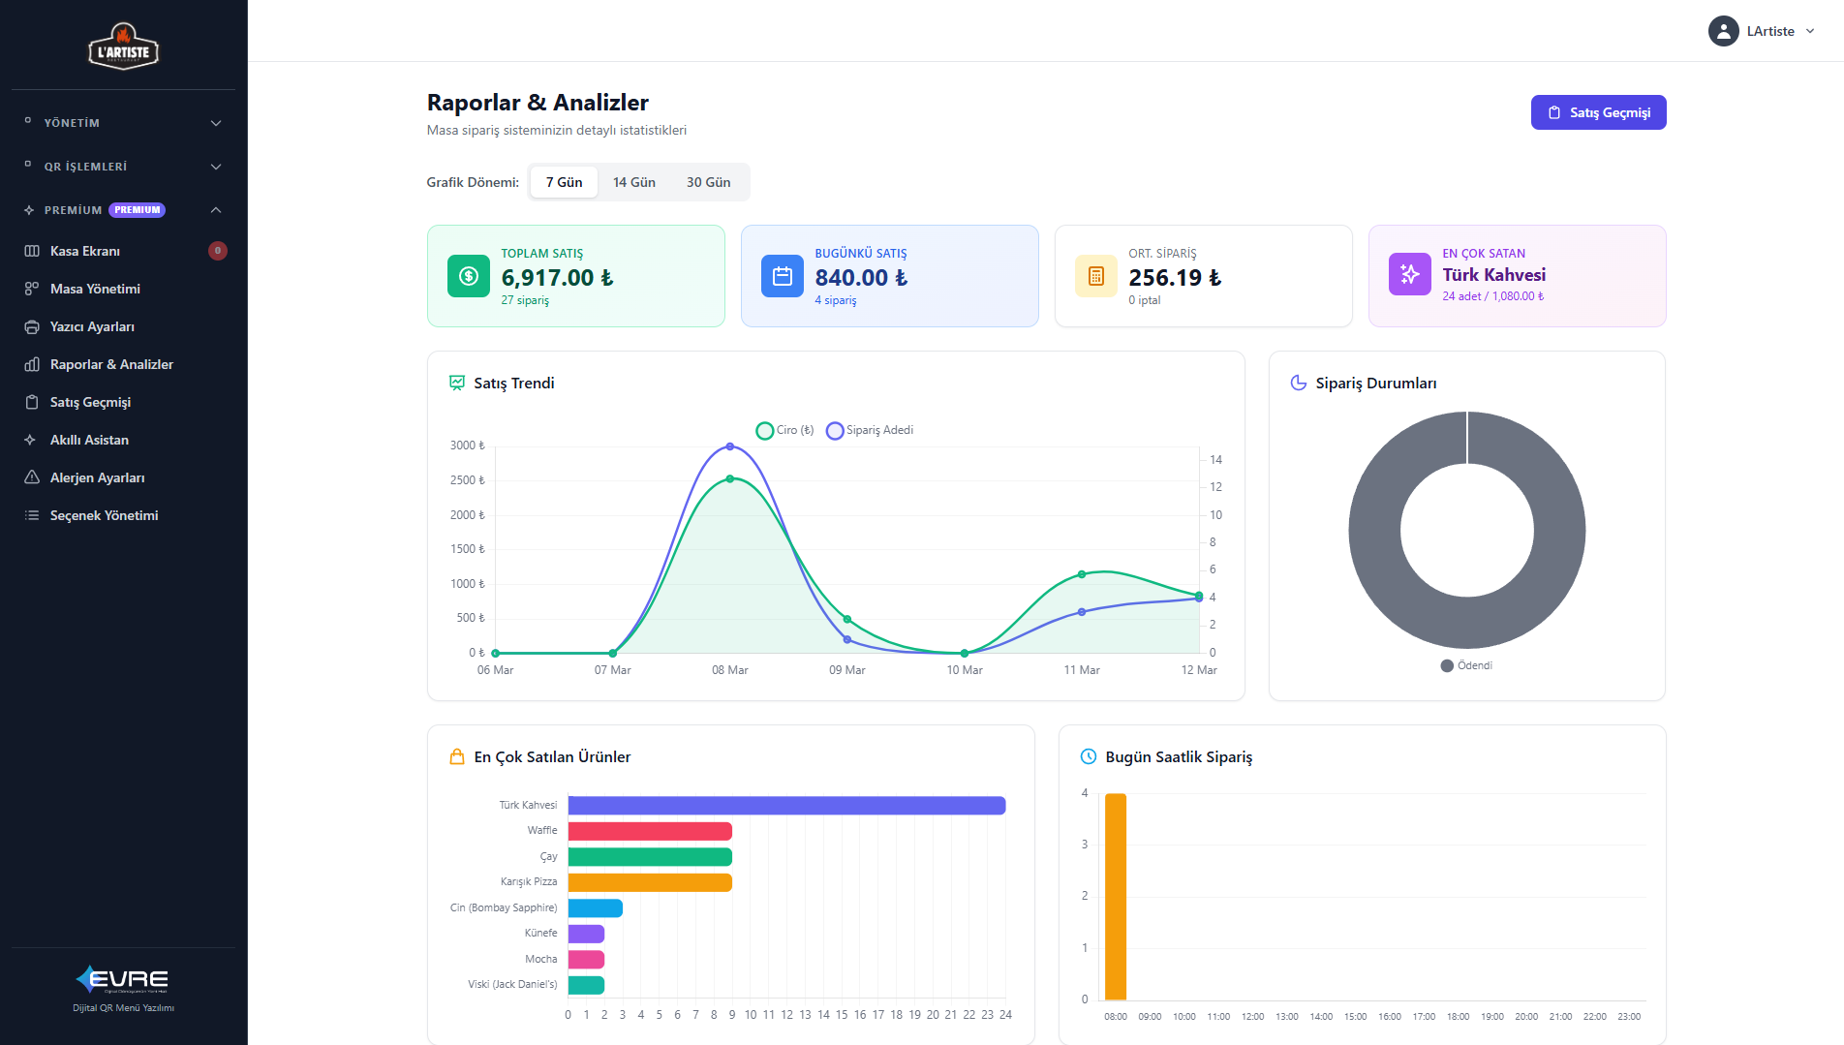Open Akıllı Asistan menu item

(123, 440)
